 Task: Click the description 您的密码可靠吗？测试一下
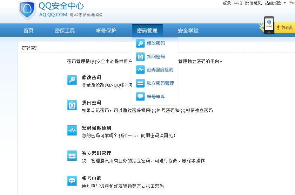pyautogui.click(x=129, y=135)
